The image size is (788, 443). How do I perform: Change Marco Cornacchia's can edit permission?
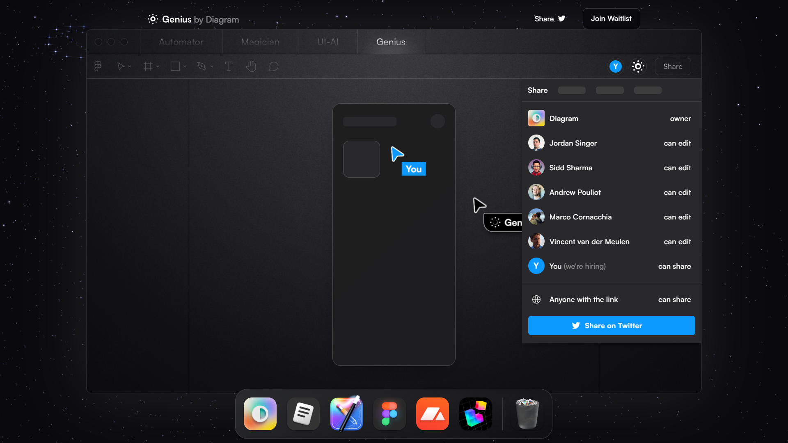[x=677, y=217]
